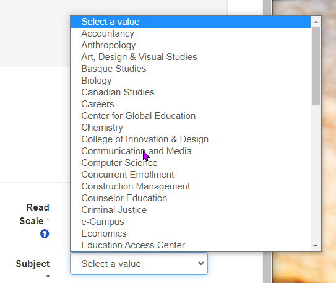Open Read Scale help question-mark icon
336x283 pixels.
coord(45,233)
